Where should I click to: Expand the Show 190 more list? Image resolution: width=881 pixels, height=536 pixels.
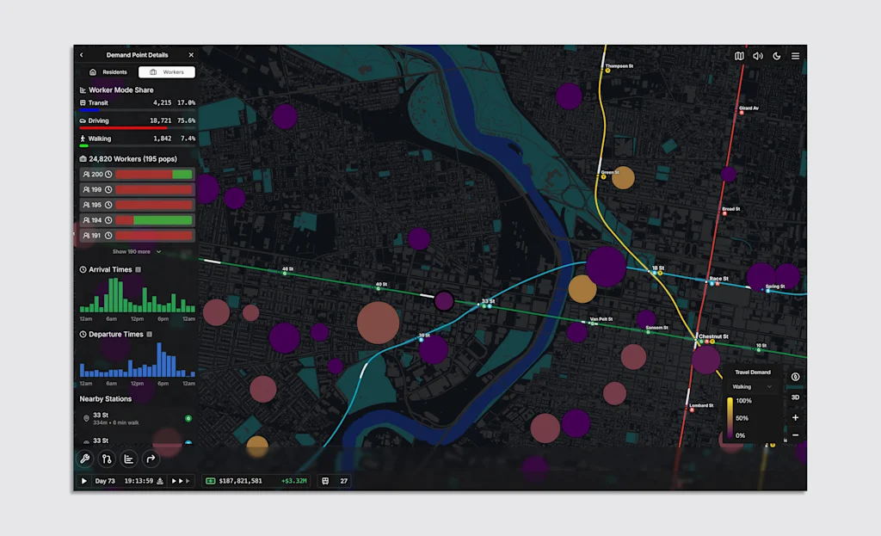pyautogui.click(x=136, y=251)
